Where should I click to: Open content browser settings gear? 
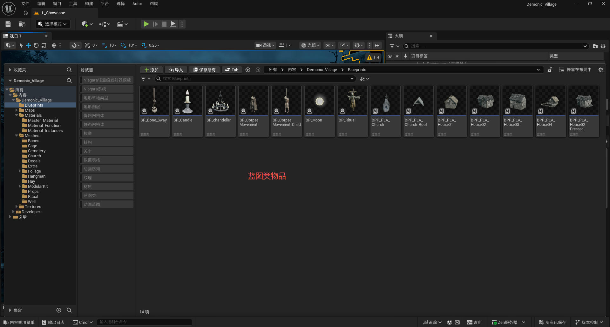(600, 70)
